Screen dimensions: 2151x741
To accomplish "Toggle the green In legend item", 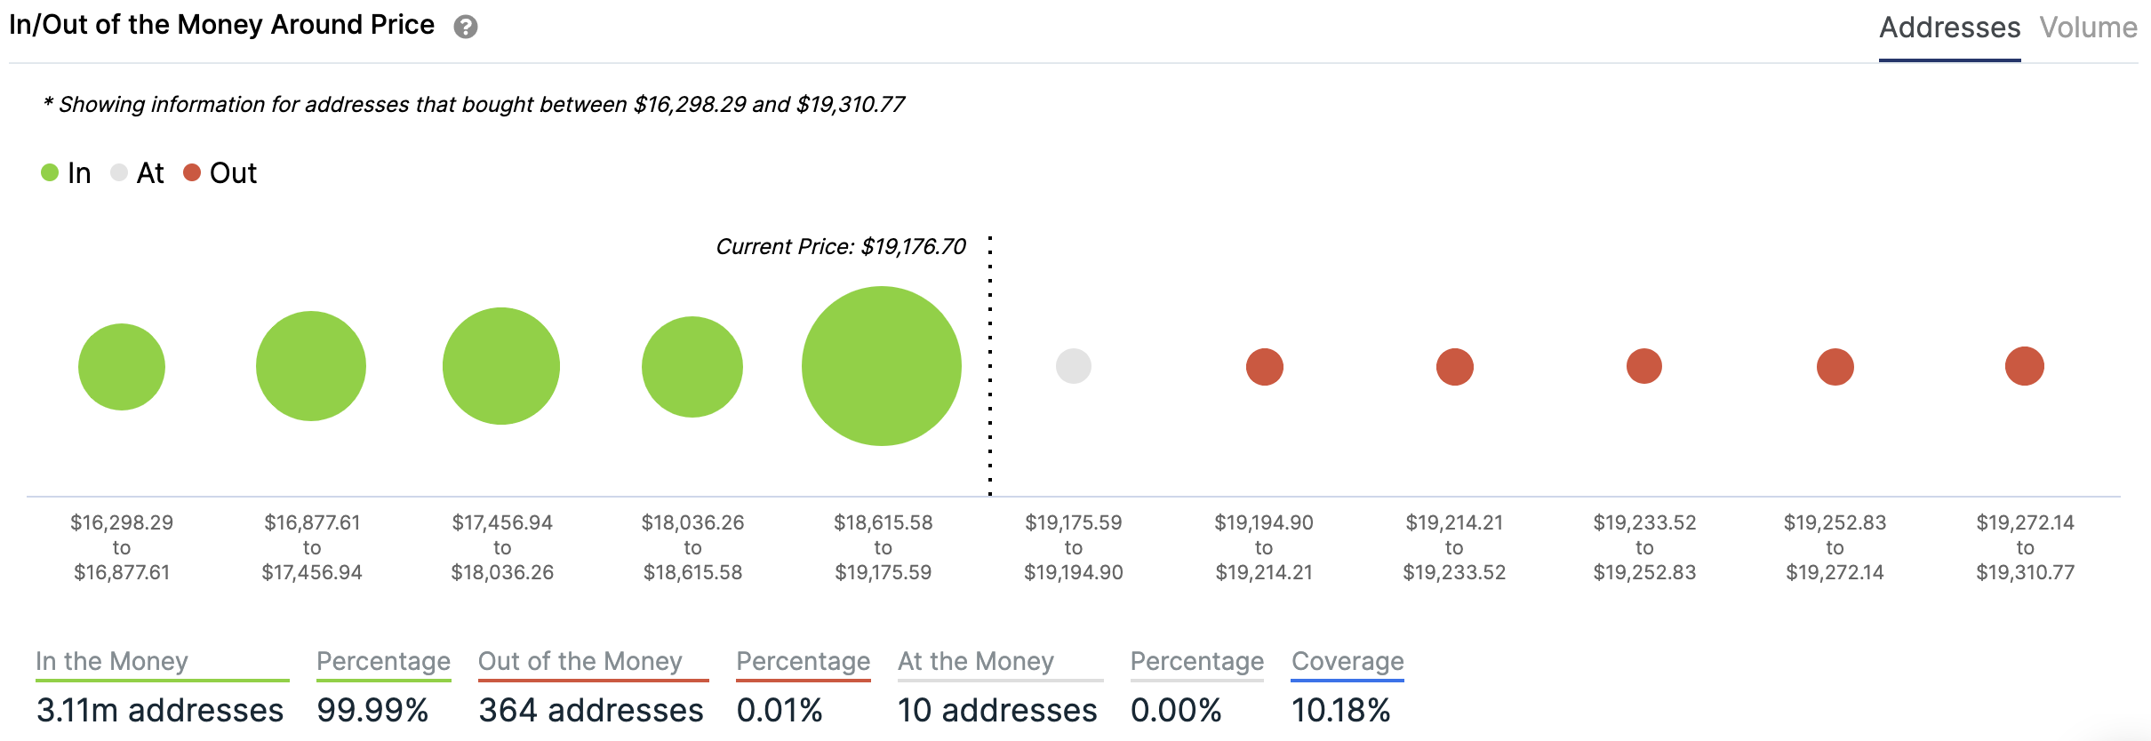I will (67, 172).
